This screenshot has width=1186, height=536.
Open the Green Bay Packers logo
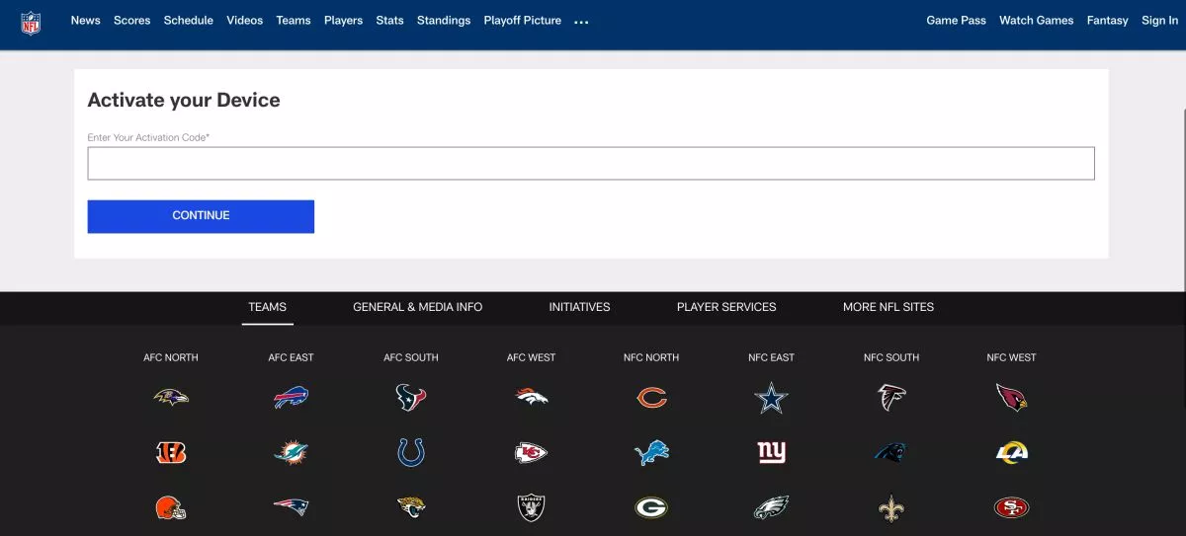tap(651, 508)
